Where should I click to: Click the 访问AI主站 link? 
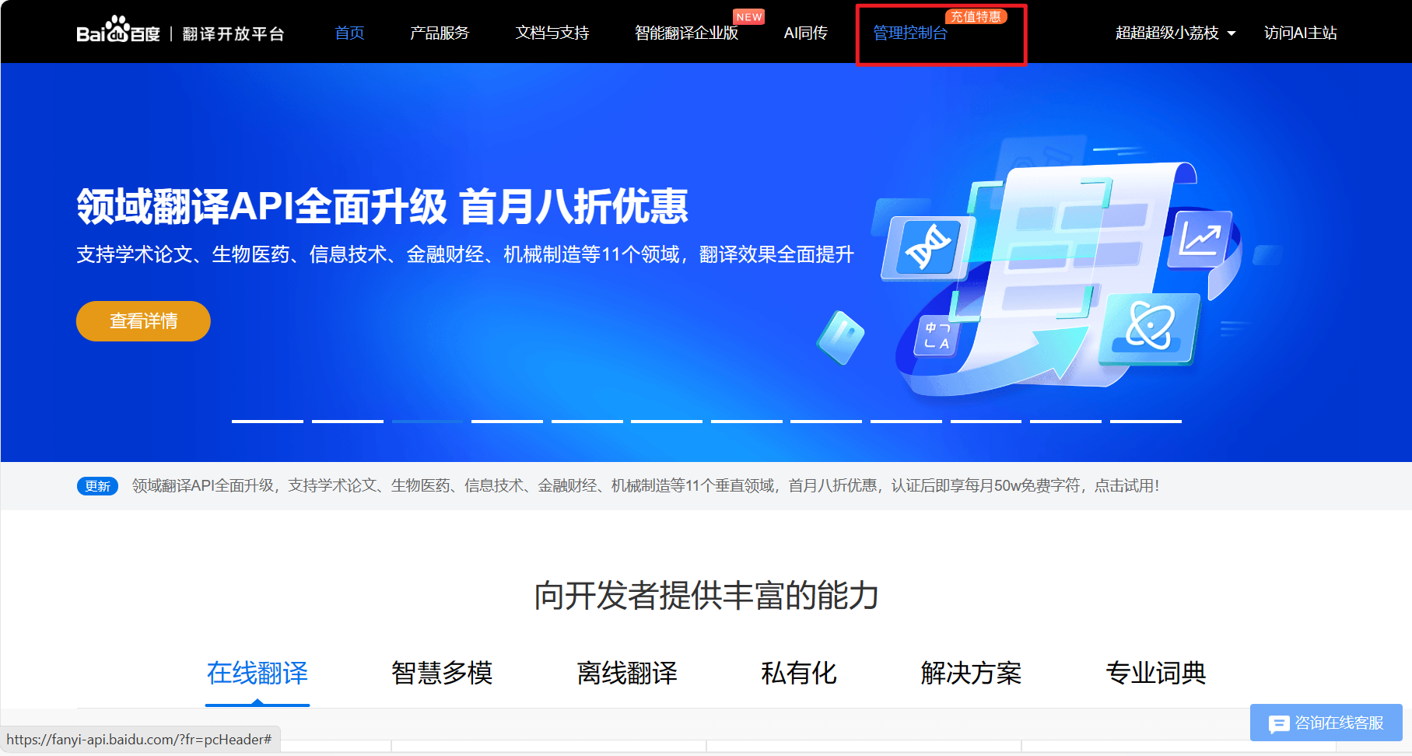pyautogui.click(x=1298, y=33)
